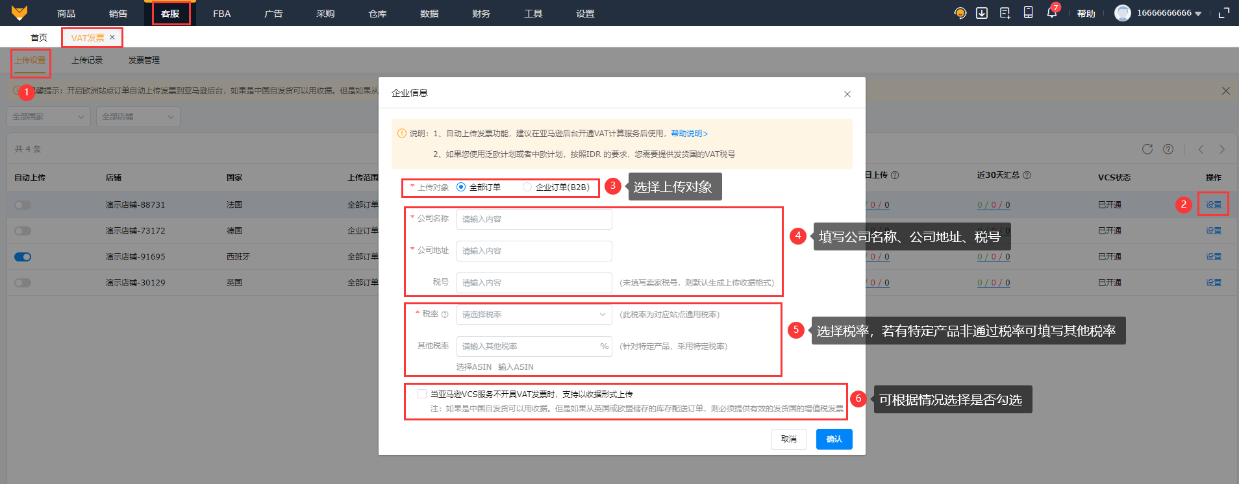Open the notification bell
This screenshot has width=1239, height=484.
coord(1052,12)
